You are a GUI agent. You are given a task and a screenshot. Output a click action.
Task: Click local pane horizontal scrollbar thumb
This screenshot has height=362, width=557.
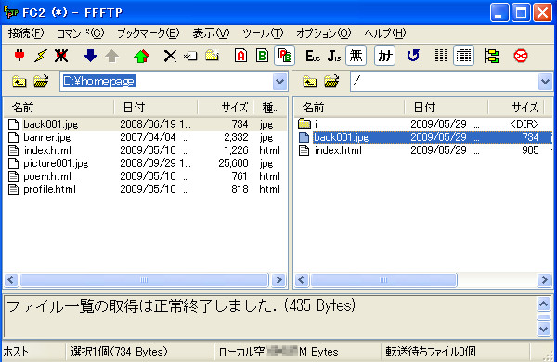tap(144, 280)
